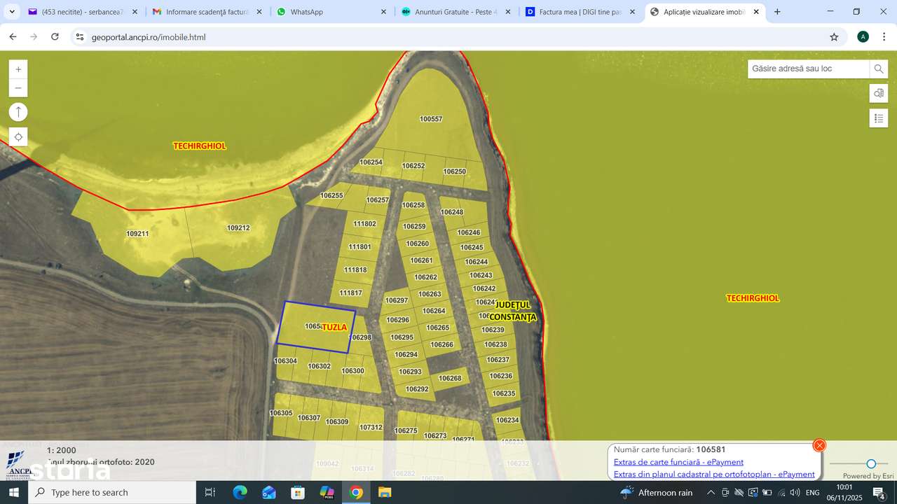
Task: Expand the Chrome tab search dropdown
Action: pos(12,12)
